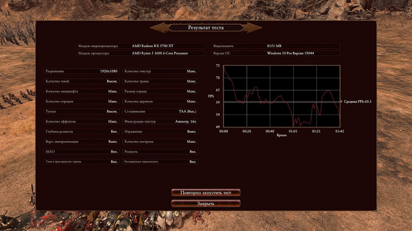Click the Фильтрация текстур setting row
Screen dimensions: 412x231
tap(160, 121)
